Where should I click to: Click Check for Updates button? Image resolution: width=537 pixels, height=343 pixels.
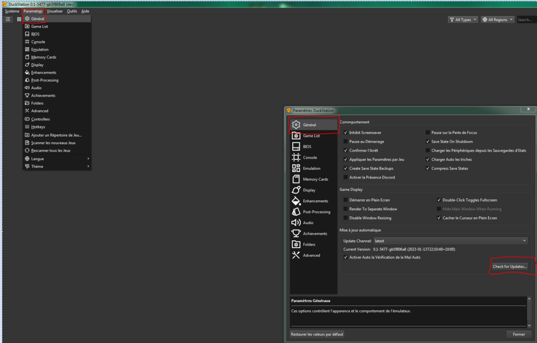(510, 267)
